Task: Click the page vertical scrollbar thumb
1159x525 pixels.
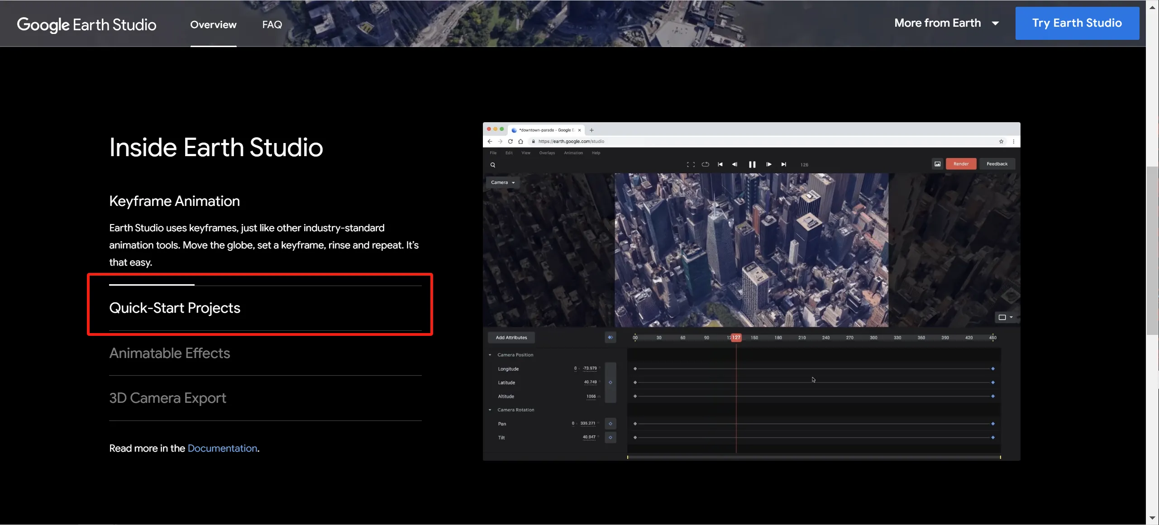Action: [x=1152, y=251]
